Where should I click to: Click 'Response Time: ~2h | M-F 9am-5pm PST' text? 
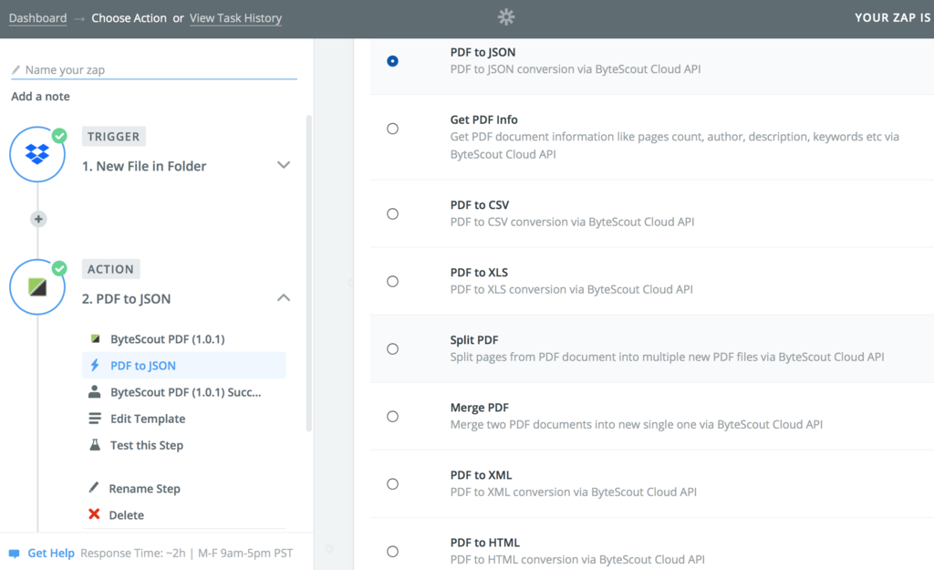coord(186,554)
